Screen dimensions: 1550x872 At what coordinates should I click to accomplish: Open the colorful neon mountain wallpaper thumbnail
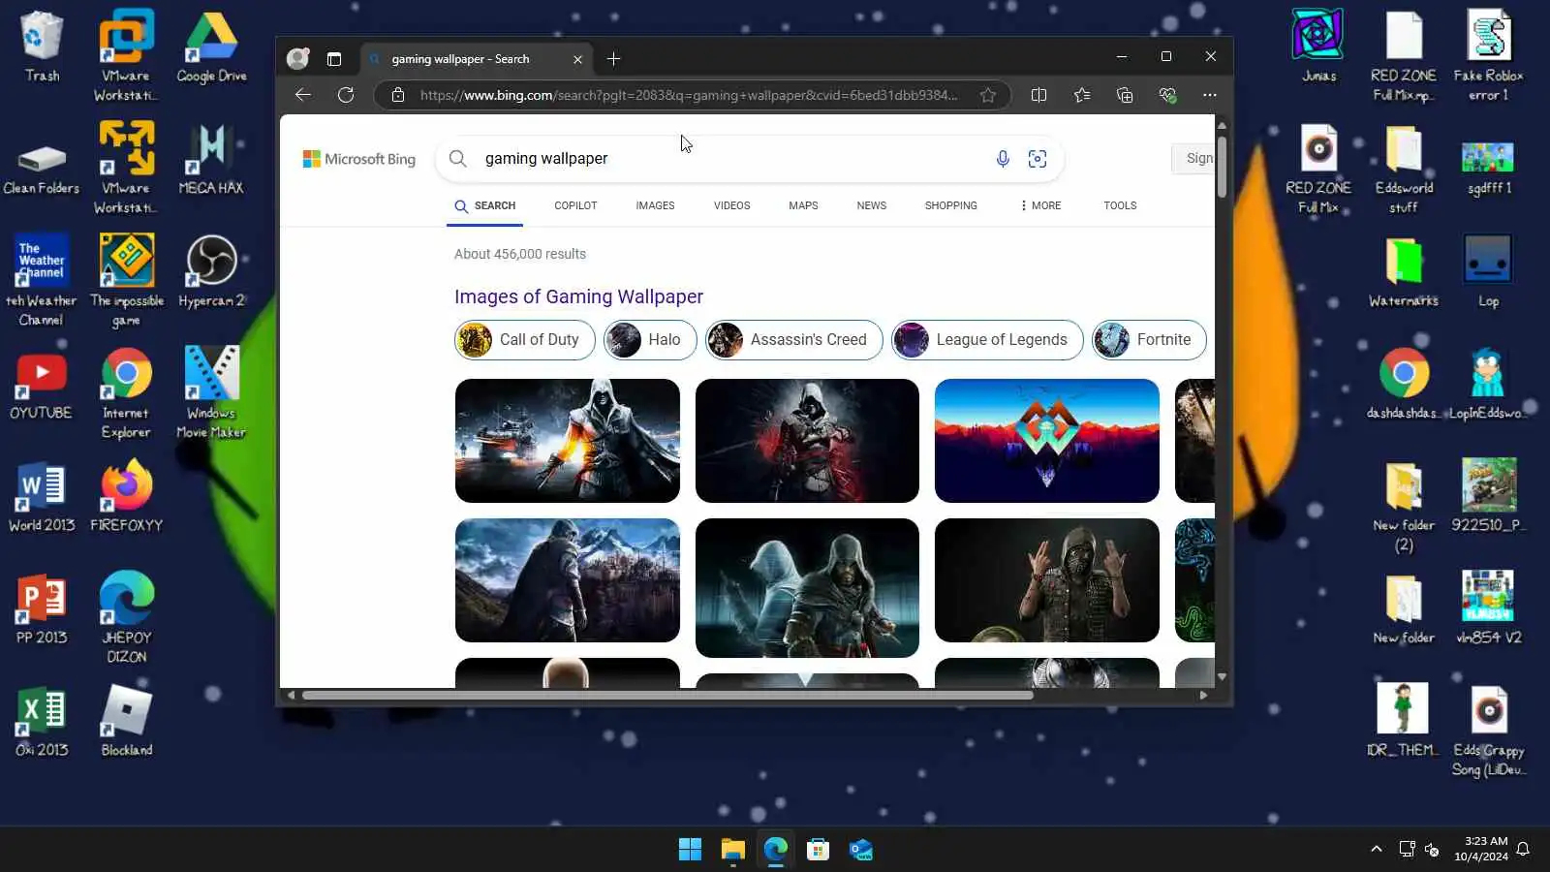click(1047, 441)
